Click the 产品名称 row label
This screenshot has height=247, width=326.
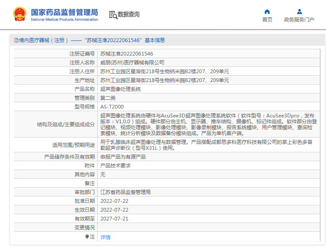pyautogui.click(x=85, y=89)
